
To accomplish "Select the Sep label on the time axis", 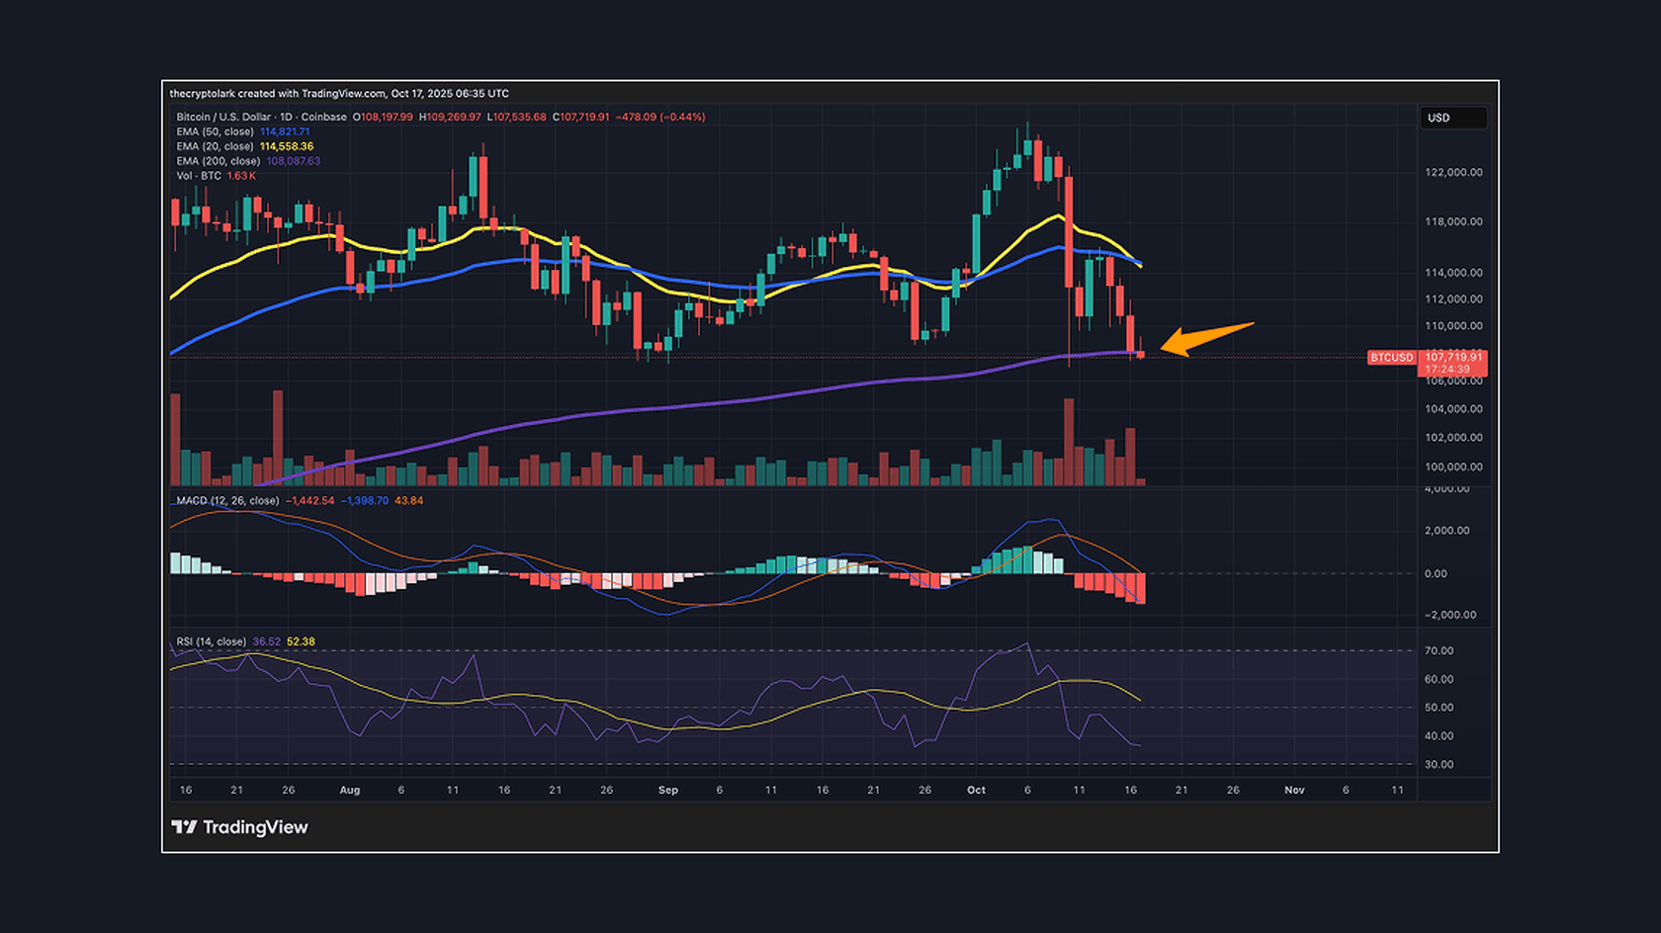I will coord(668,790).
